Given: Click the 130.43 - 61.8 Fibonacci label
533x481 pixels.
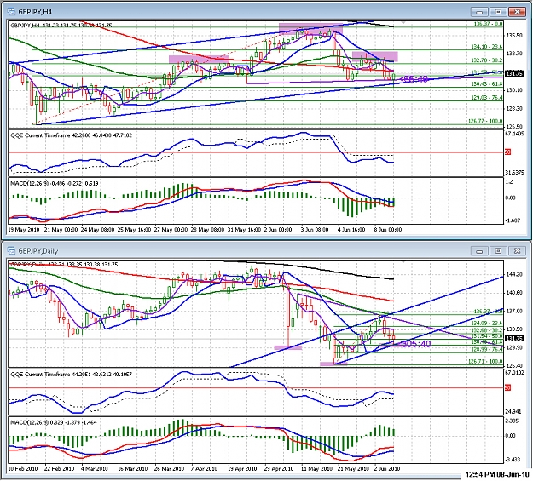Looking at the screenshot, I should pyautogui.click(x=486, y=83).
